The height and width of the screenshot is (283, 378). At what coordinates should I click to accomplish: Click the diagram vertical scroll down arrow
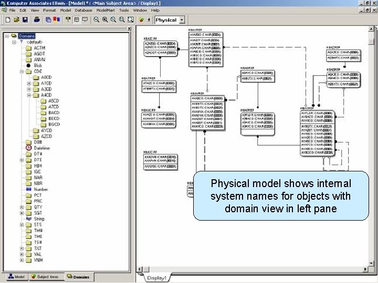pyautogui.click(x=371, y=263)
